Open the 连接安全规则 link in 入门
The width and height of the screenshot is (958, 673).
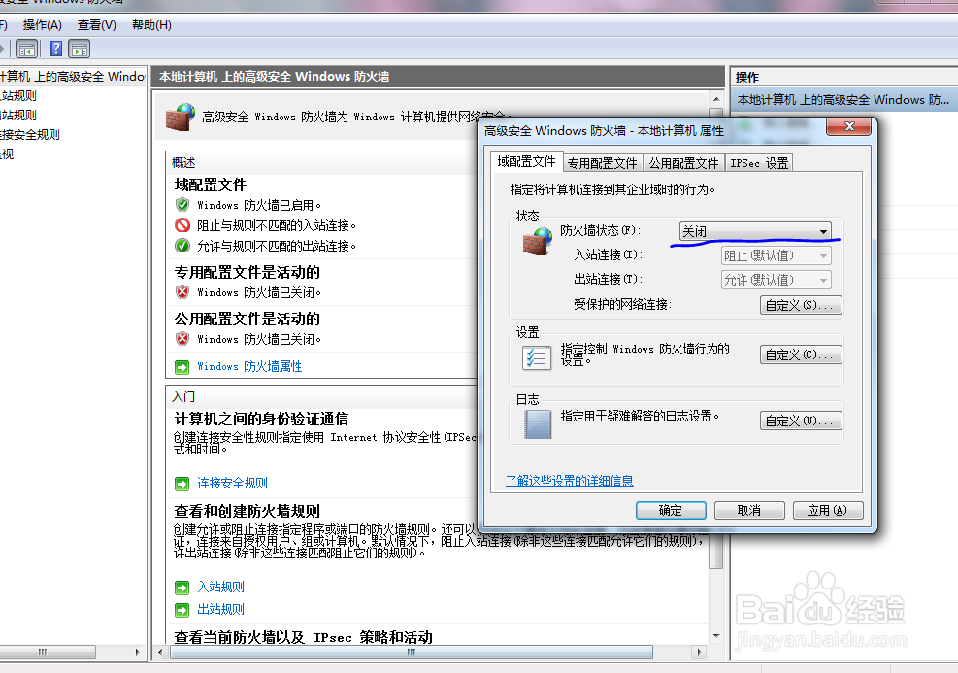232,483
